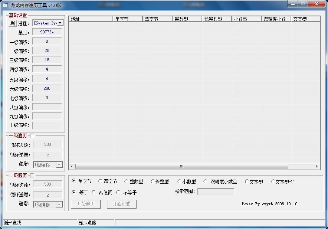The width and height of the screenshot is (328, 229).
Task: Click the application icon in the title bar
Action: 4,4
